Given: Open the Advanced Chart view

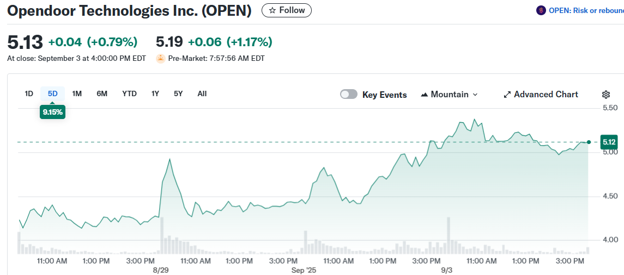Looking at the screenshot, I should pyautogui.click(x=541, y=95).
